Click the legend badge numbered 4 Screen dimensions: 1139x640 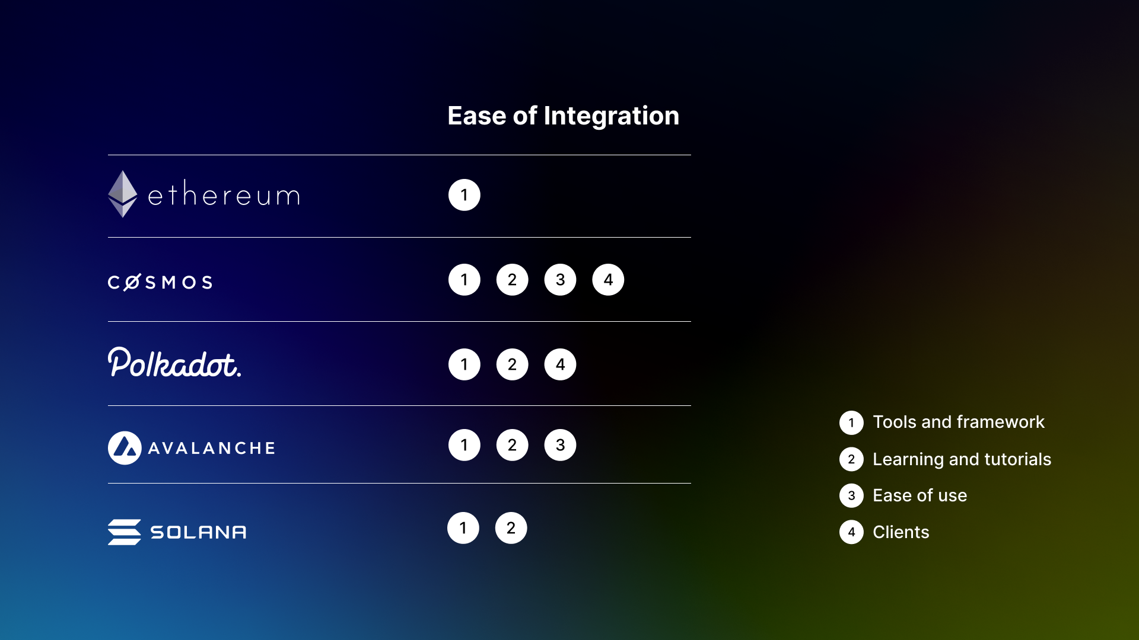851,532
